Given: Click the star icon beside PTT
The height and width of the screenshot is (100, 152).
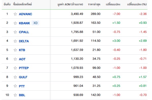Looking at the screenshot, I should point(15,86).
